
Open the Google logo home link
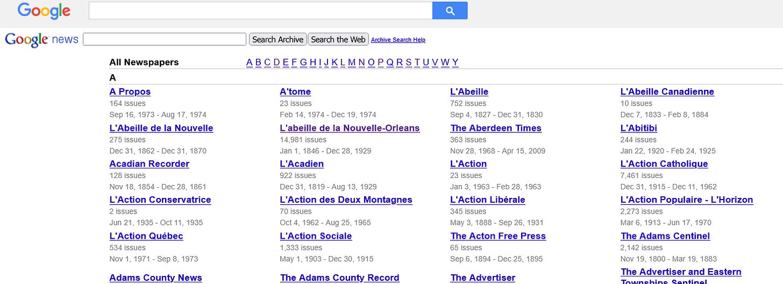(x=44, y=11)
